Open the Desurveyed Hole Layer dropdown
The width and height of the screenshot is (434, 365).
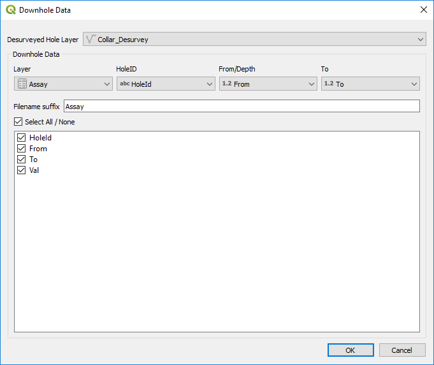[254, 40]
